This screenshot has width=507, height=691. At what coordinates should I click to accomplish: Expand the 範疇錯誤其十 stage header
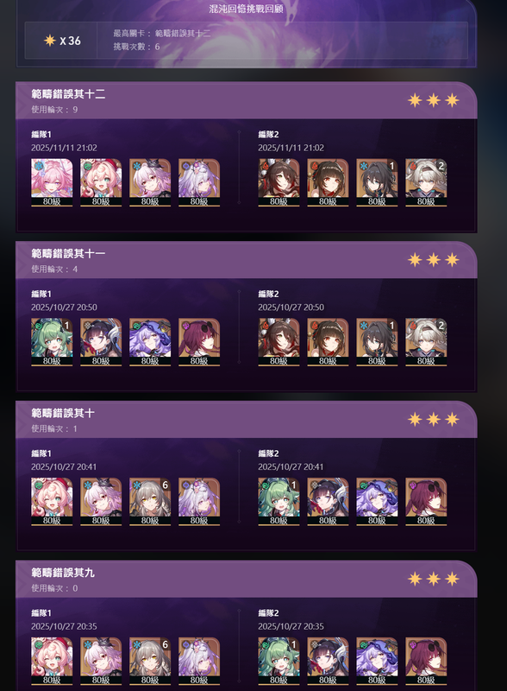[x=247, y=420]
